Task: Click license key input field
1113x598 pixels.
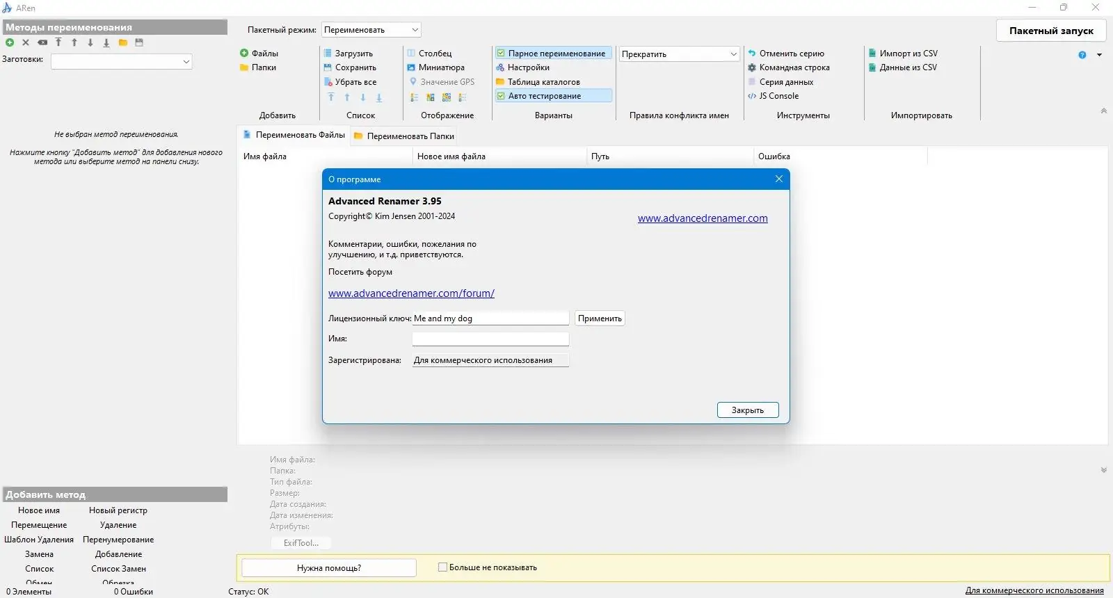Action: click(490, 318)
